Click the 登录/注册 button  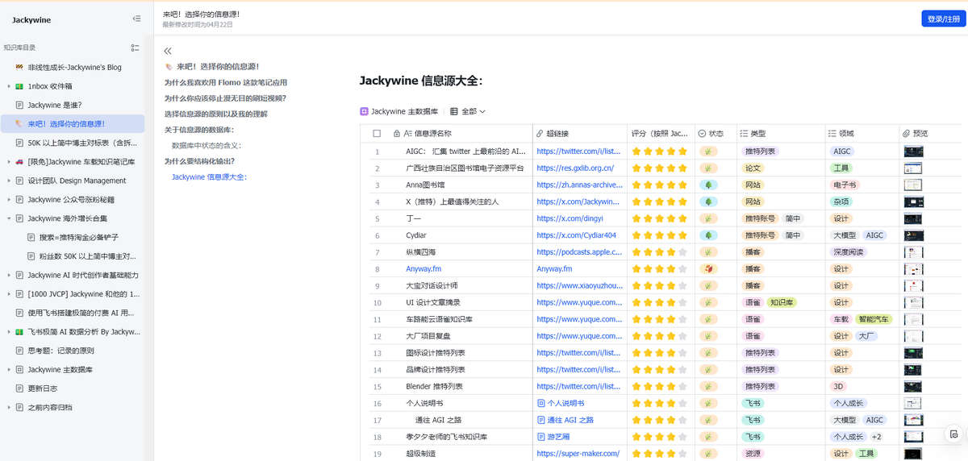coord(943,19)
